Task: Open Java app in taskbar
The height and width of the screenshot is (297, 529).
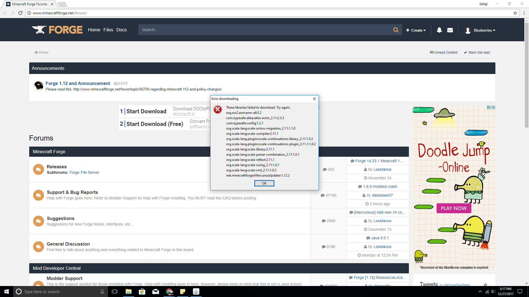Action: coord(196,291)
